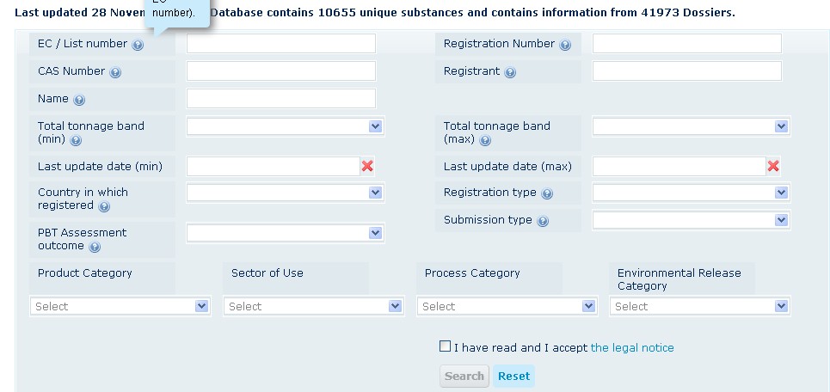Open the Product Category select box
The width and height of the screenshot is (830, 392).
point(120,306)
